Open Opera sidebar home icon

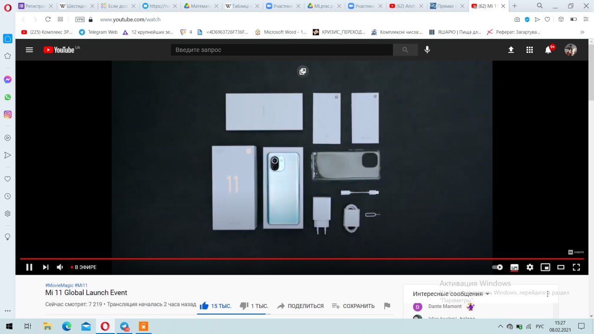[7, 39]
